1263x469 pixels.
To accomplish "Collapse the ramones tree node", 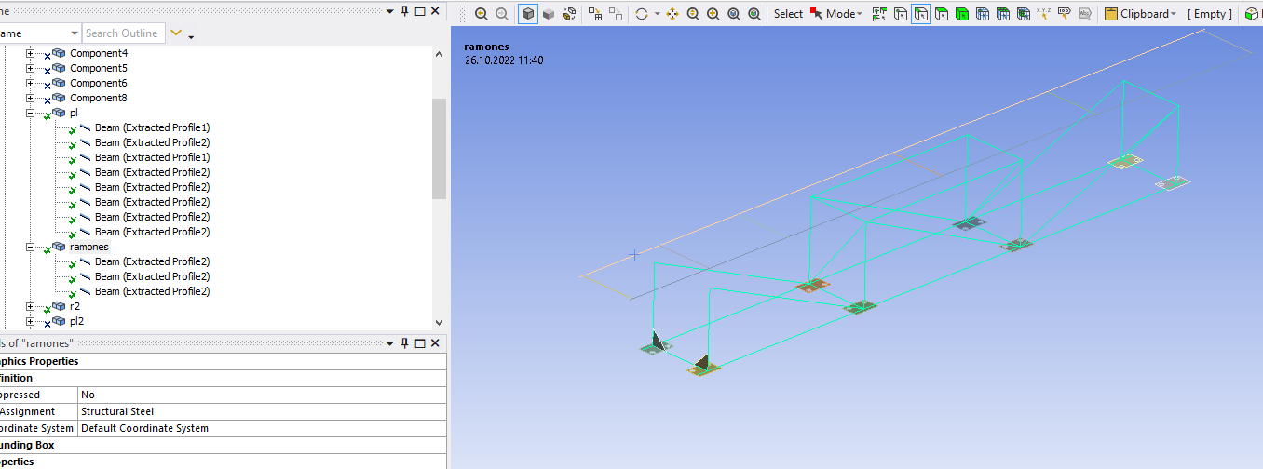I will (30, 247).
